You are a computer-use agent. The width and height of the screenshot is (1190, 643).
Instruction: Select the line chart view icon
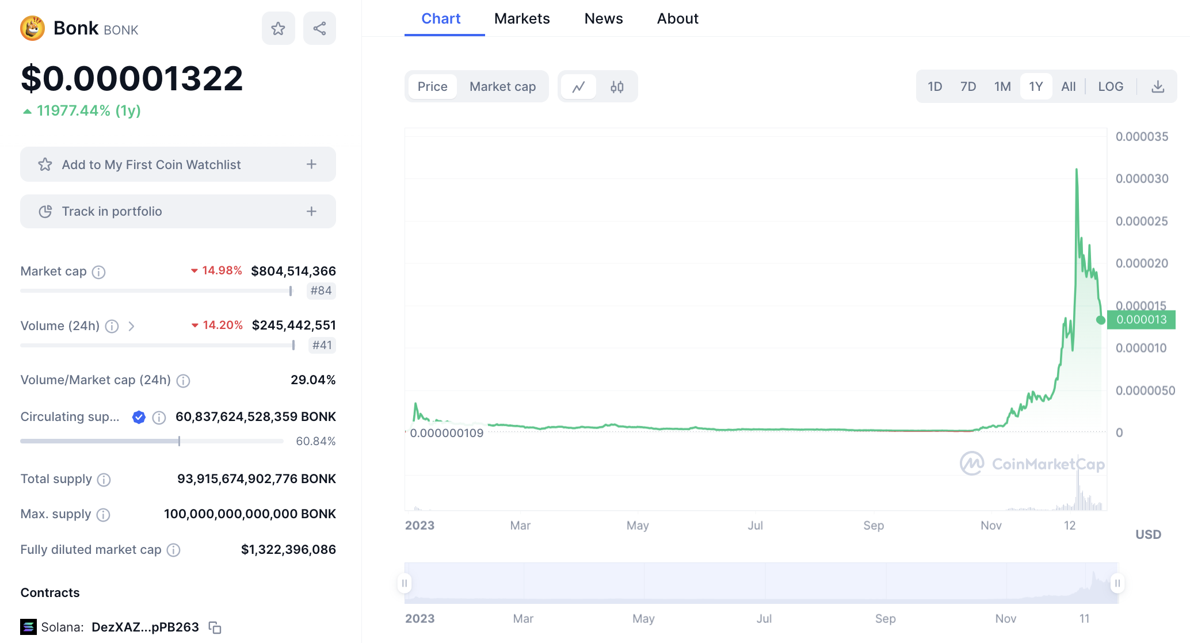578,87
